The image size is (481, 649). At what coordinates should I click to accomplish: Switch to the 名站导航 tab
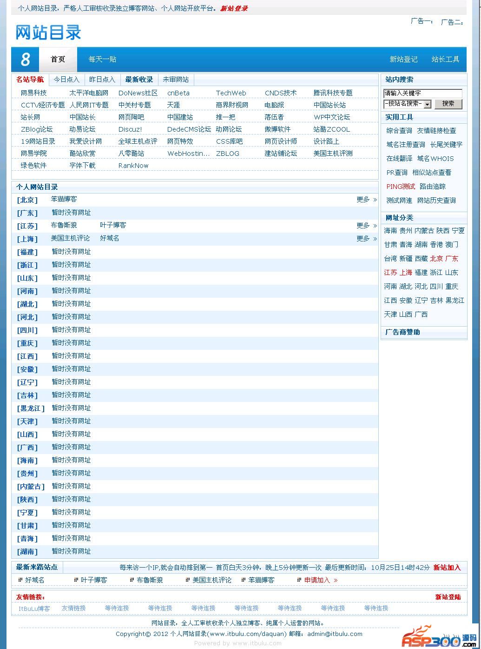coord(30,80)
